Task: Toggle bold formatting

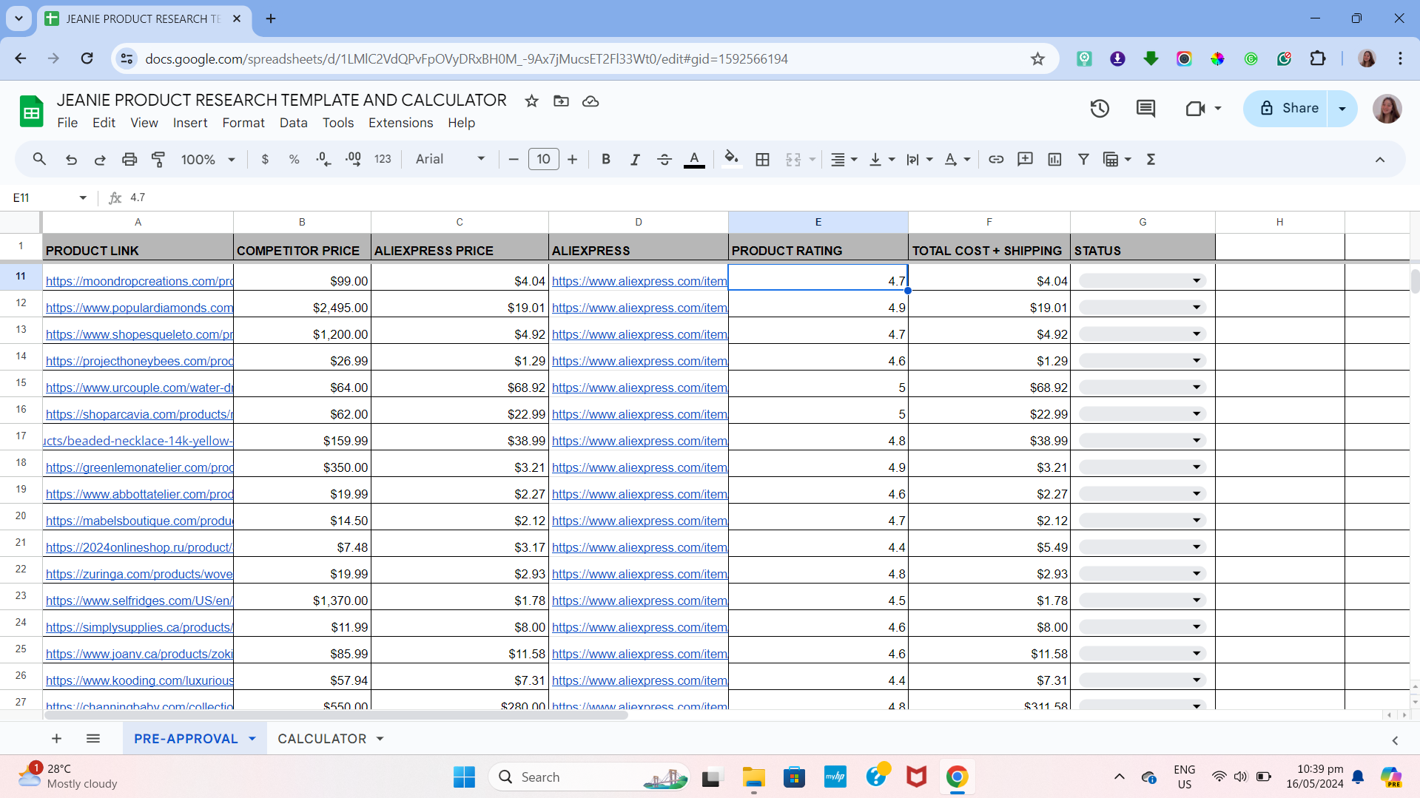Action: pos(606,159)
